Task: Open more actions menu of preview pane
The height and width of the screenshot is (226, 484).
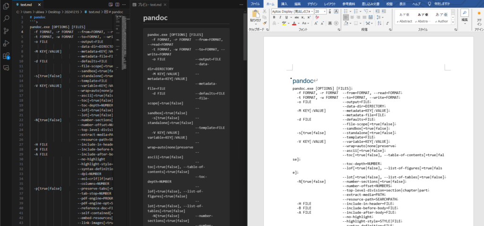Action: click(241, 5)
